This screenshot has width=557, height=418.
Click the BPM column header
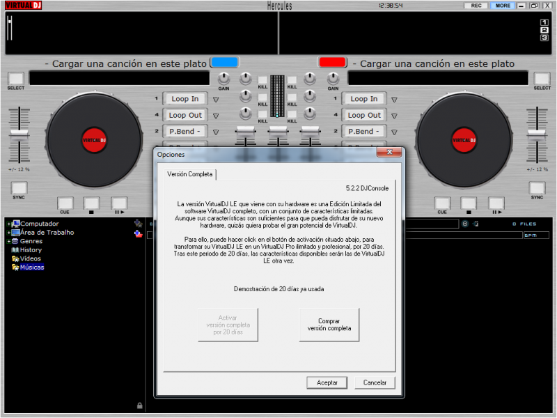(536, 235)
